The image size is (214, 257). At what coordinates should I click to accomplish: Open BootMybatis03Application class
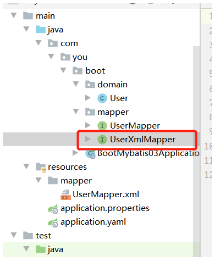click(148, 154)
